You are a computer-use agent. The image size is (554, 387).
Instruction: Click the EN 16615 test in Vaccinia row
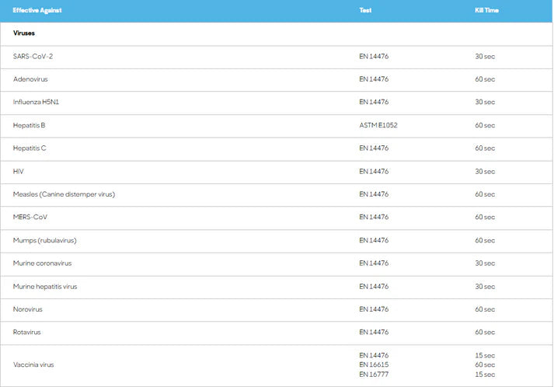(x=374, y=364)
